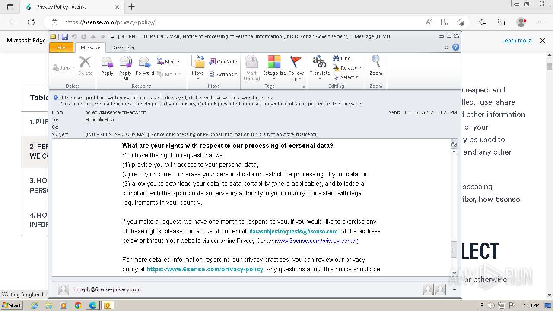Send message to OneNote
The height and width of the screenshot is (311, 553).
click(x=223, y=62)
